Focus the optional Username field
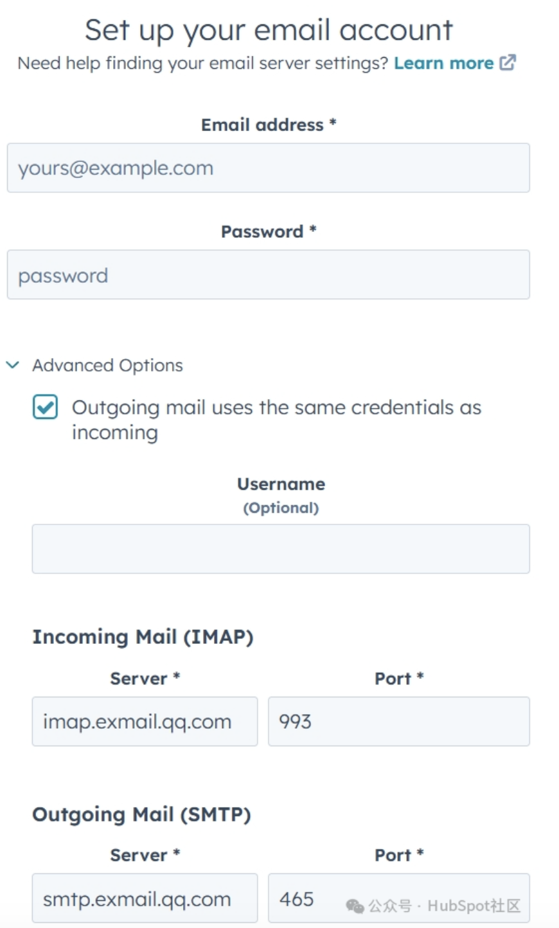The height and width of the screenshot is (928, 559). pos(281,549)
